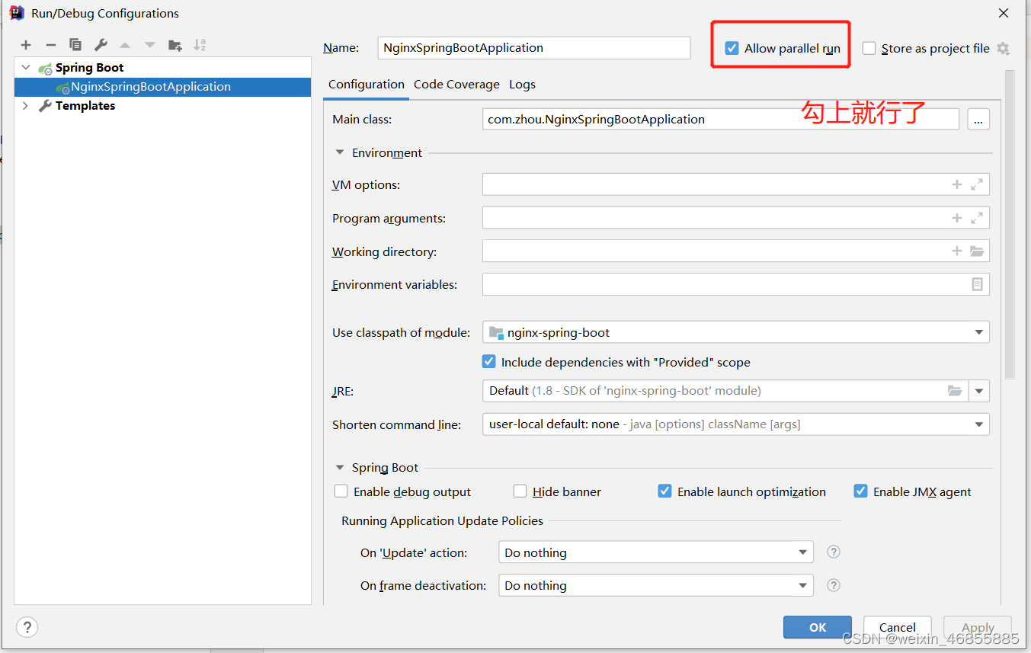The height and width of the screenshot is (653, 1031).
Task: Click the settings panel vertical scrollbar
Action: tap(1010, 225)
